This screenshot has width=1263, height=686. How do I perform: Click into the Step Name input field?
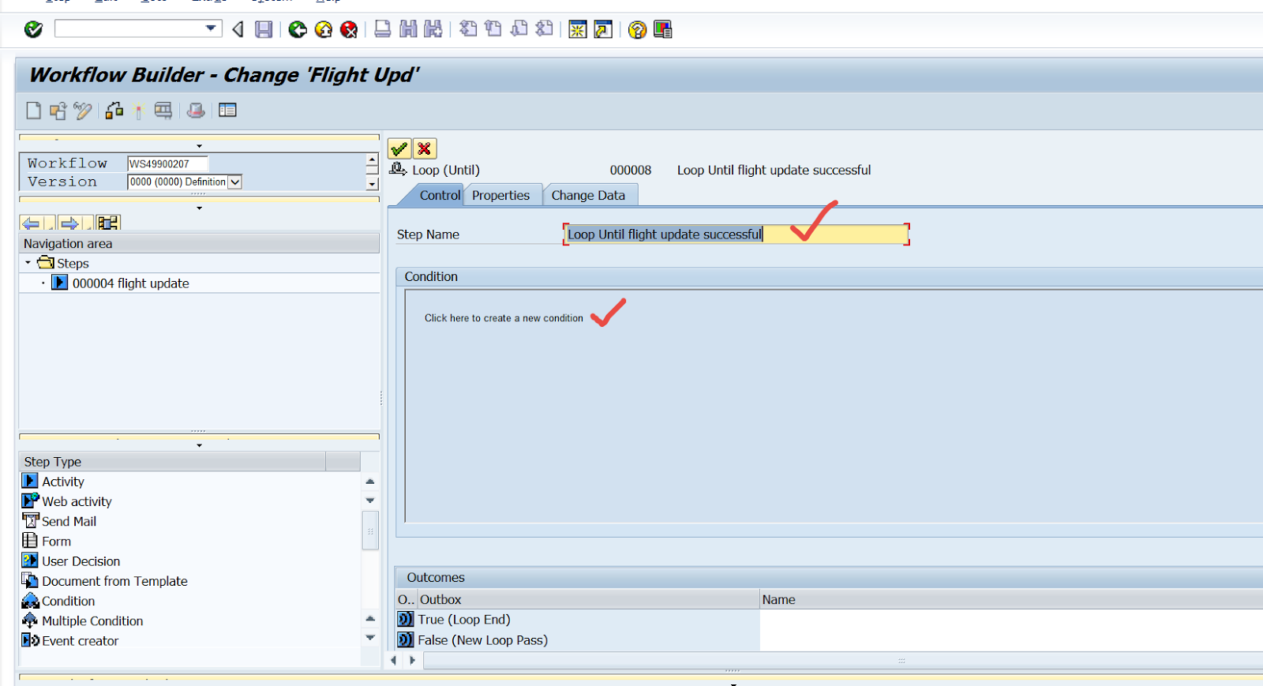coord(736,234)
